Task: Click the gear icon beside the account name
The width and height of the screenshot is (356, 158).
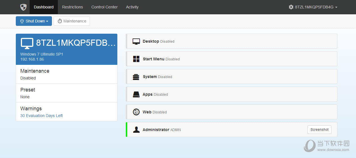Action: [291, 7]
